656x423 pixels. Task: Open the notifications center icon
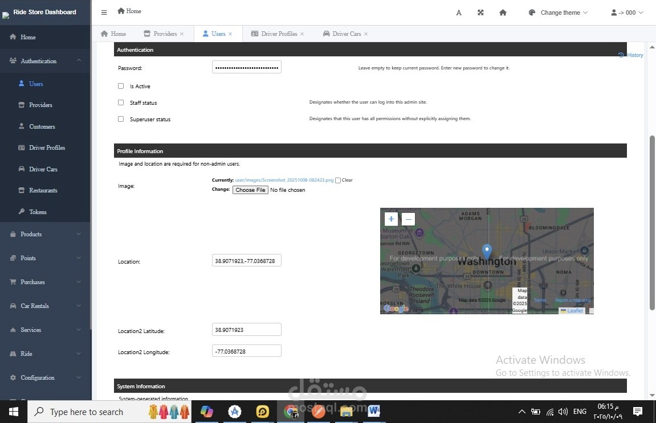[x=638, y=412]
